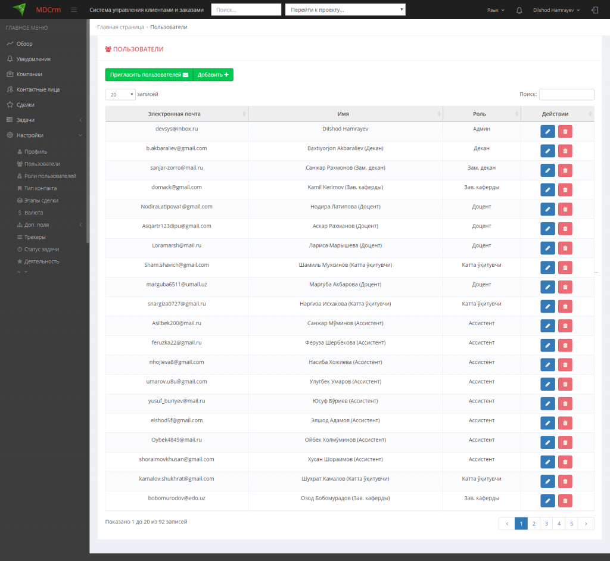
Task: Expand the Задачи sidebar submenu
Action: [x=43, y=120]
